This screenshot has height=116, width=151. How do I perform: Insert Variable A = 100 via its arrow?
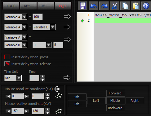pyautogui.click(x=67, y=17)
